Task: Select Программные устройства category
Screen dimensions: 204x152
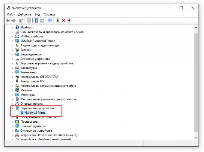Action: coord(38,117)
